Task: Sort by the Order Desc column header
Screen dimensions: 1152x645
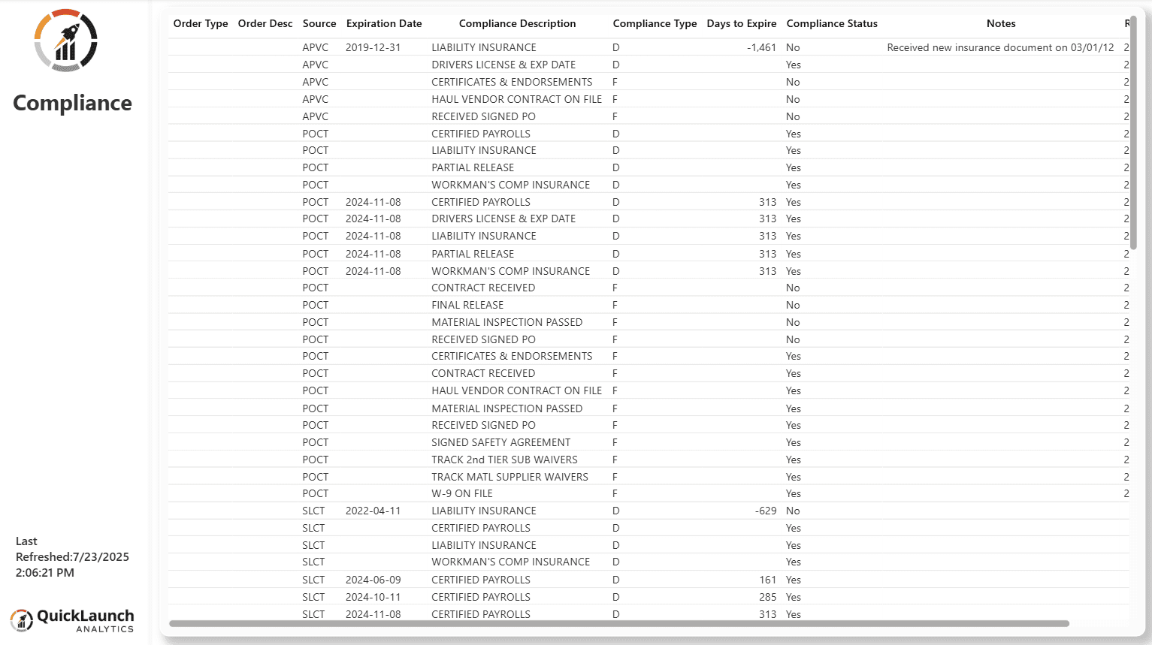Action: 265,24
